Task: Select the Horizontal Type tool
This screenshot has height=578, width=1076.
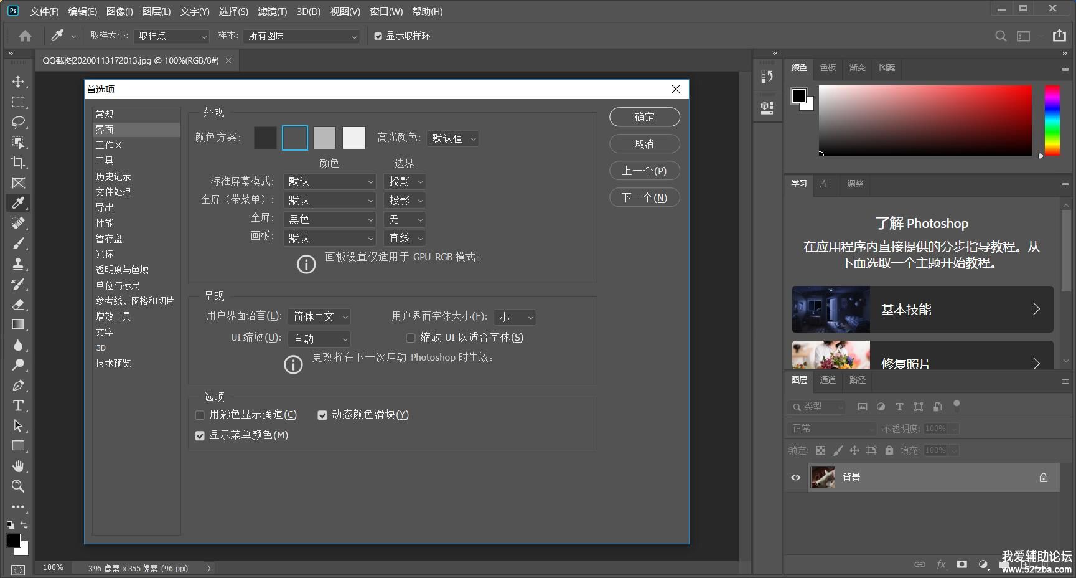Action: (18, 405)
